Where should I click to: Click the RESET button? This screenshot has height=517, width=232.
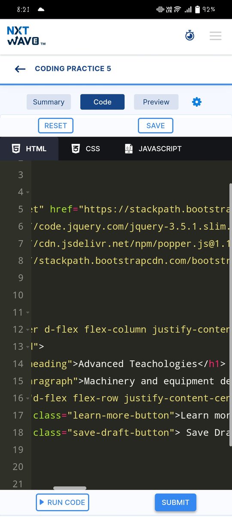pyautogui.click(x=56, y=126)
